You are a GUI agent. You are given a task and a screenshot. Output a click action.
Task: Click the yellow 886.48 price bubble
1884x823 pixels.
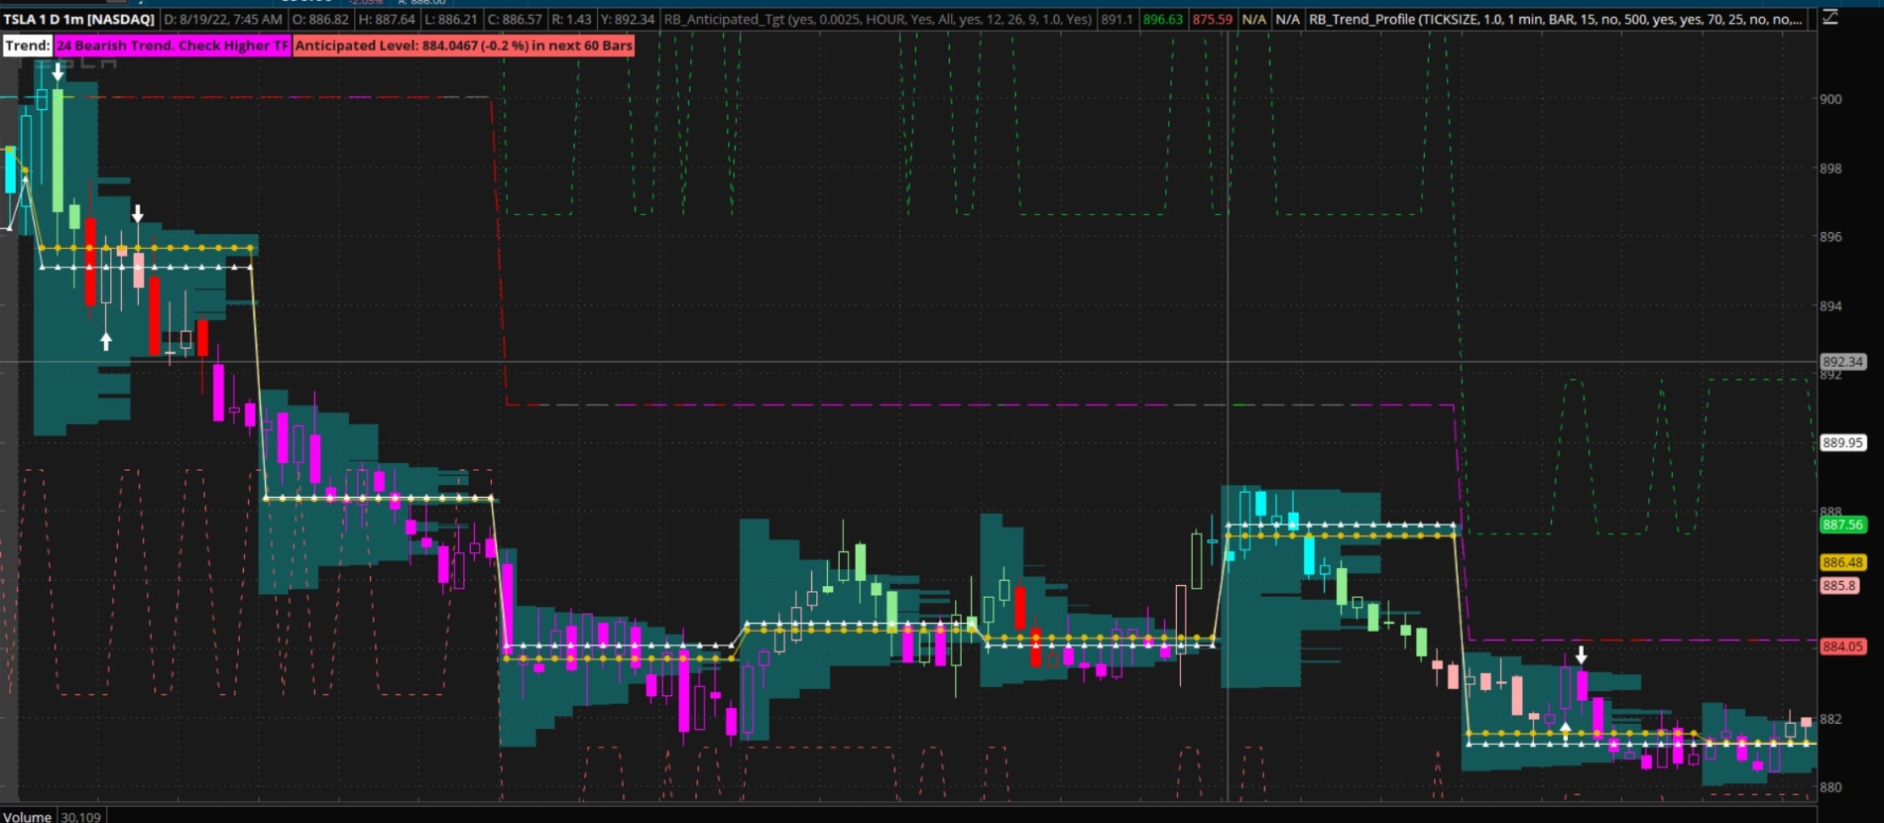pyautogui.click(x=1842, y=562)
